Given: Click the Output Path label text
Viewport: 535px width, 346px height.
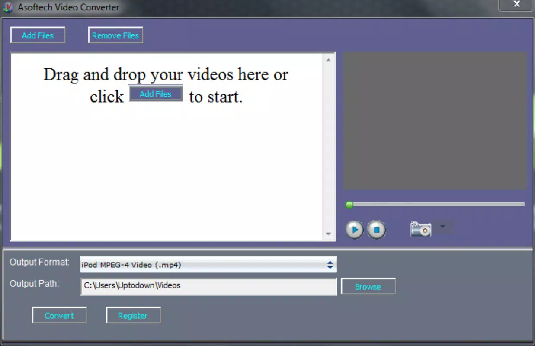Looking at the screenshot, I should coord(35,284).
